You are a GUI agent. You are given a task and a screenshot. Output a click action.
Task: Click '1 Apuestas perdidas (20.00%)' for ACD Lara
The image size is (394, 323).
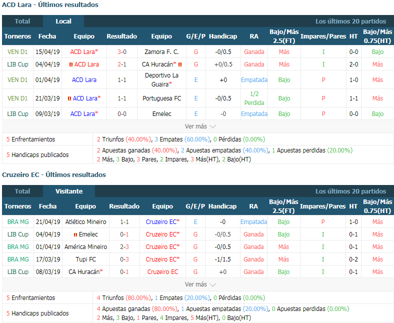point(312,150)
